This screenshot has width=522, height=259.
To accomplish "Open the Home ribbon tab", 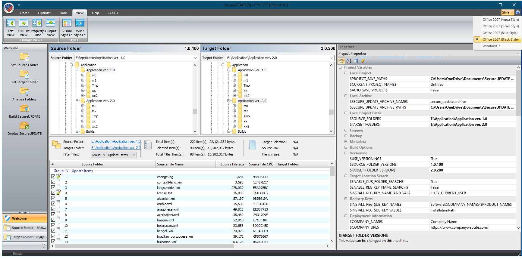I will pyautogui.click(x=25, y=13).
